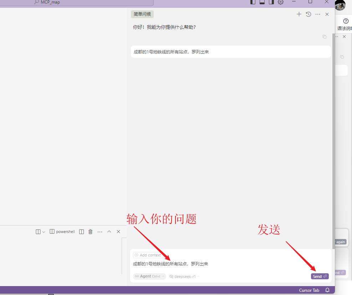
Task: Maximize terminal panel with up chevron
Action: click(109, 232)
